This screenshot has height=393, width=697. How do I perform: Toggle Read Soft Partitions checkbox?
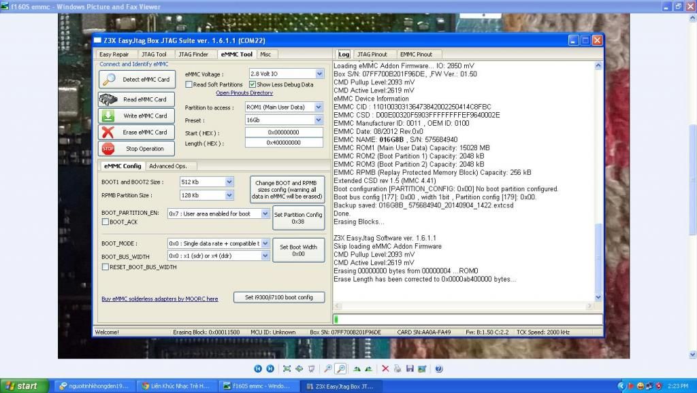[x=189, y=84]
